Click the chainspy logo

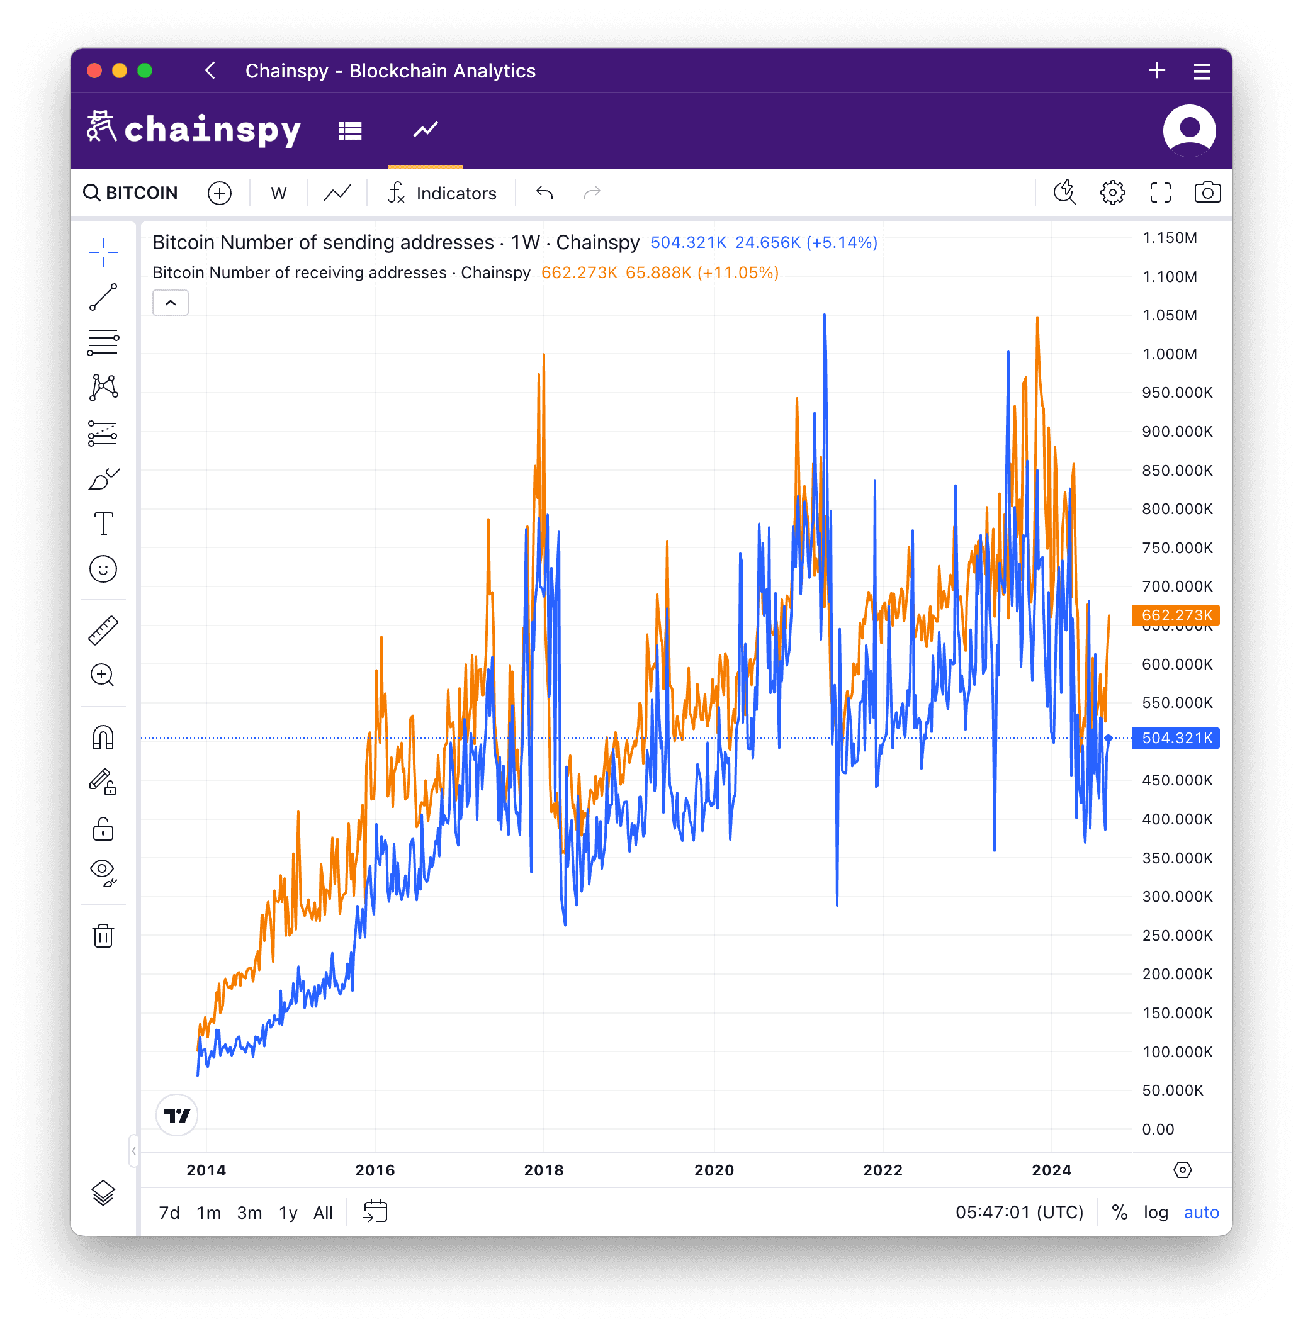tap(194, 128)
